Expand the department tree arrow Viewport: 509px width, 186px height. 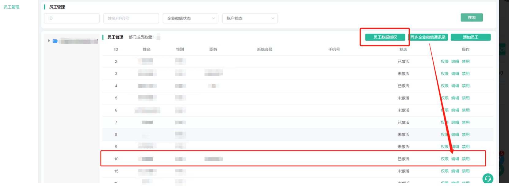click(49, 41)
